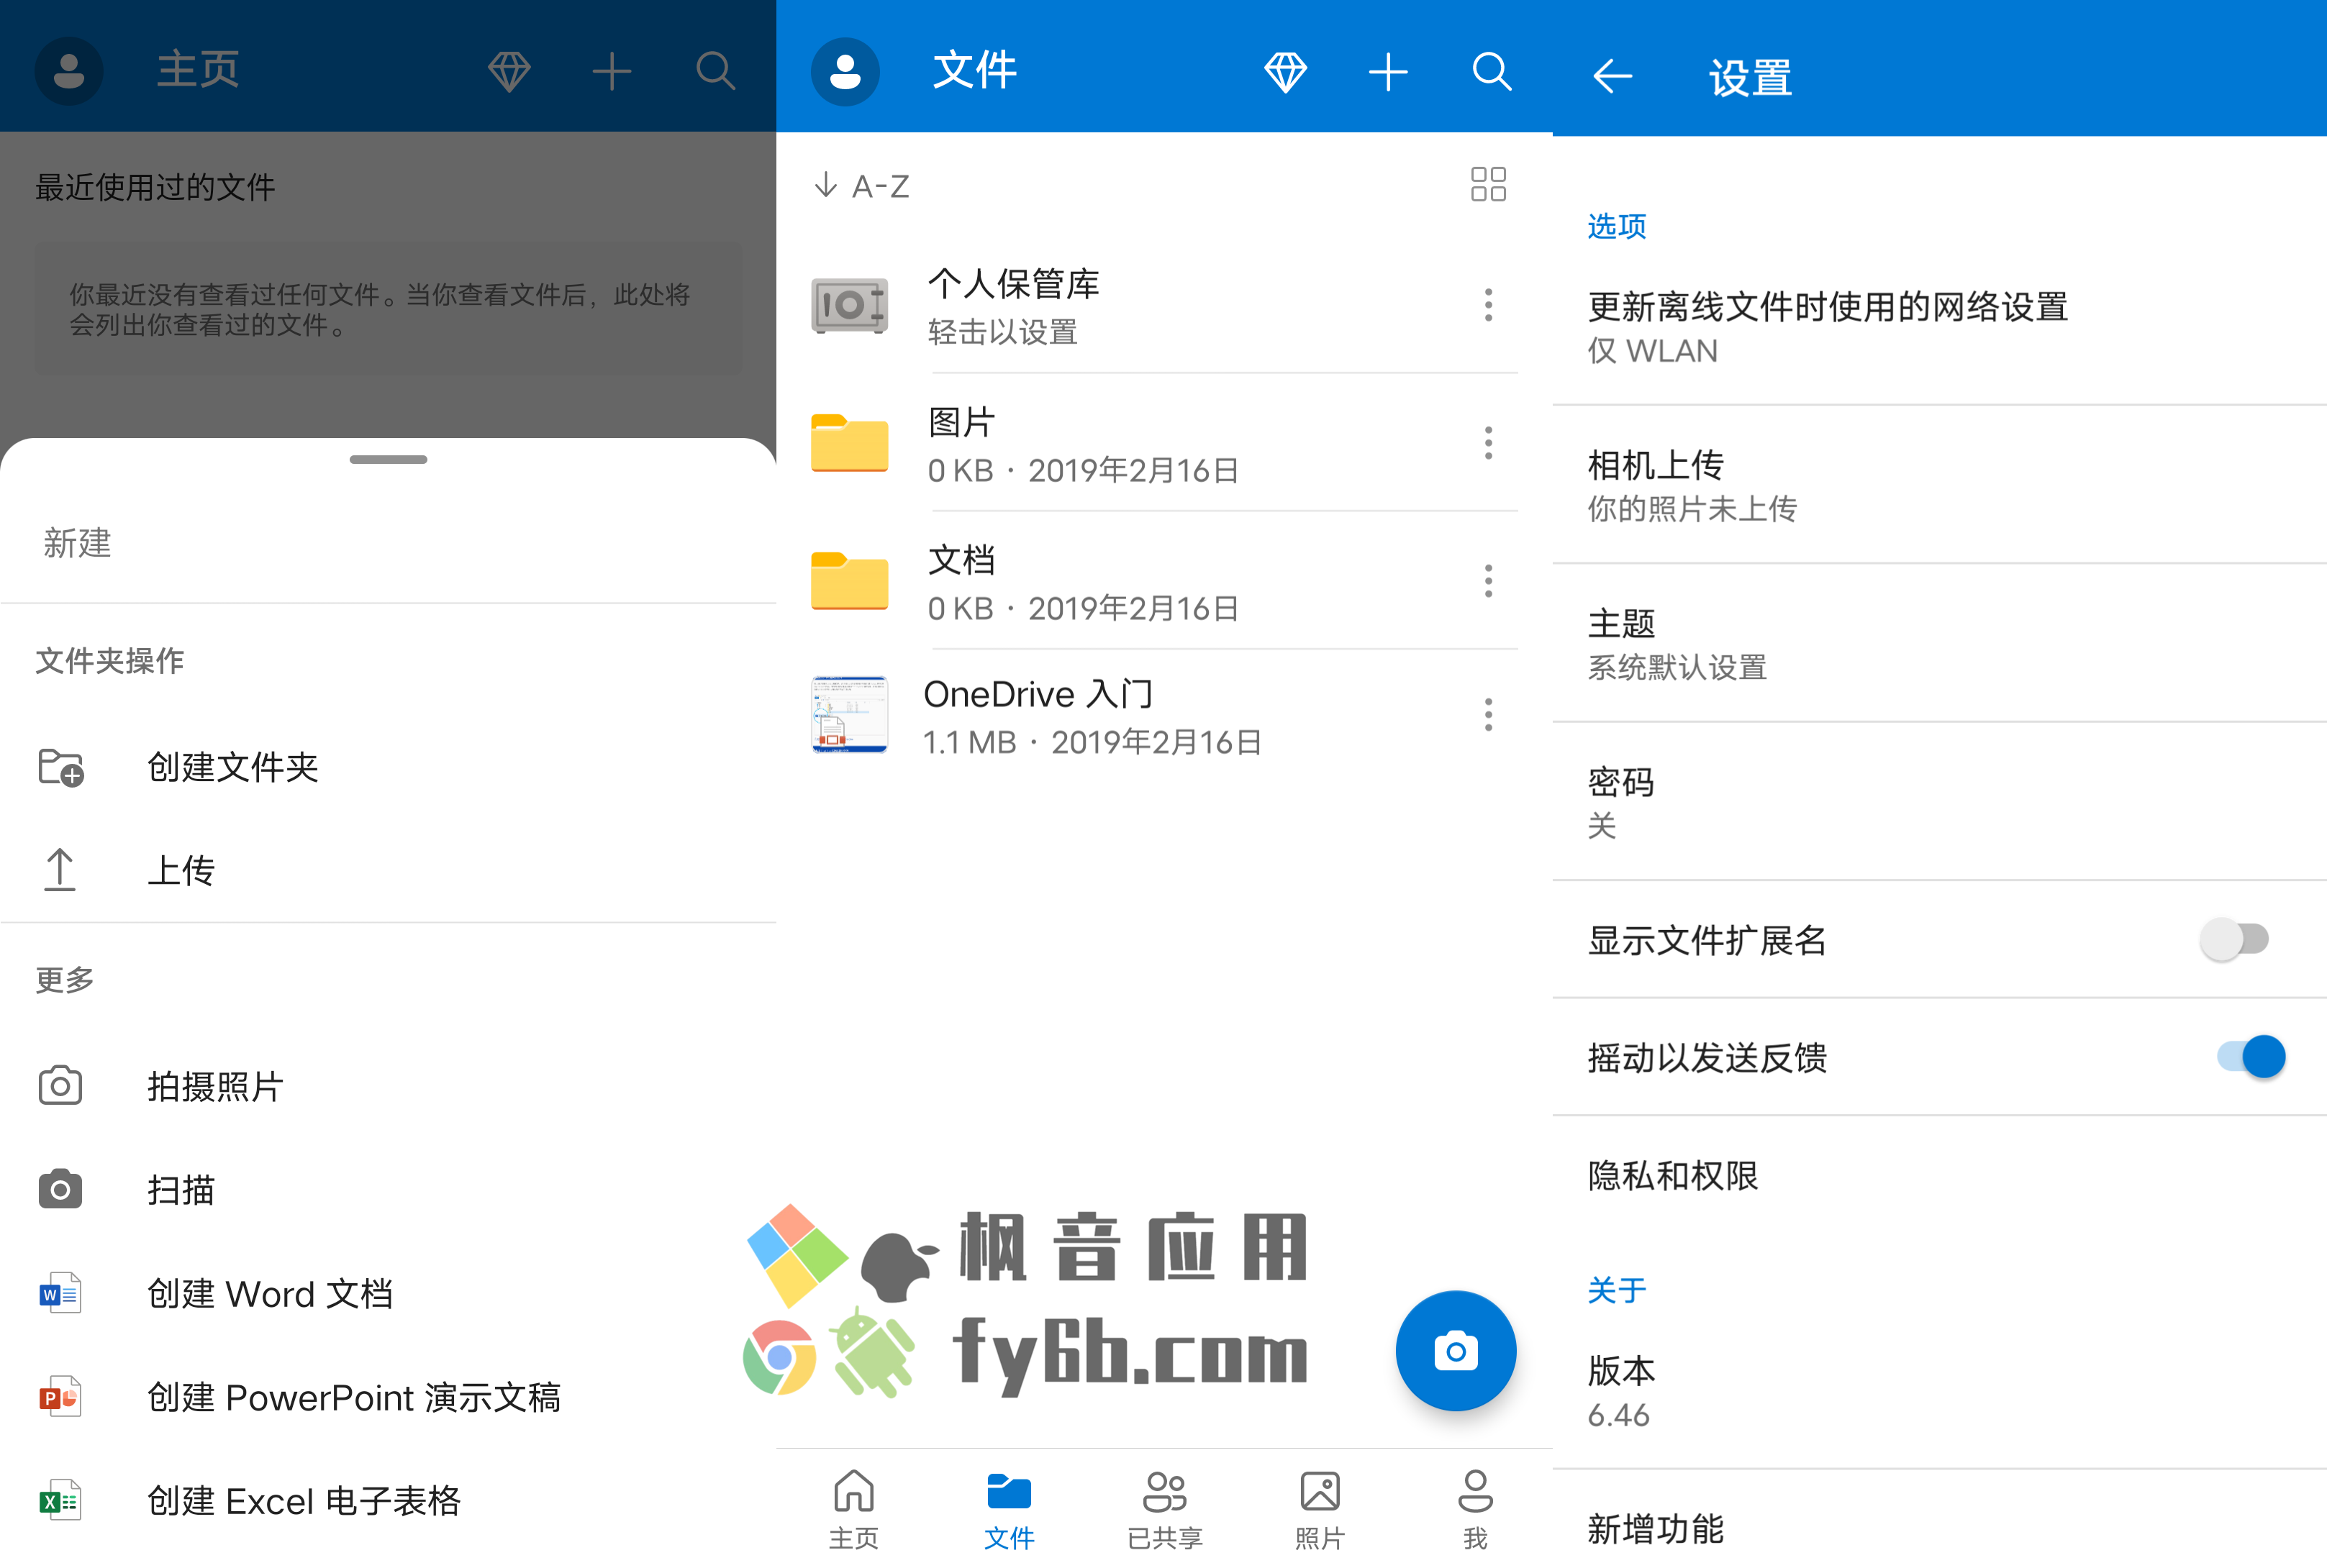Enable 显示文件扩展名 switch

click(x=2234, y=939)
